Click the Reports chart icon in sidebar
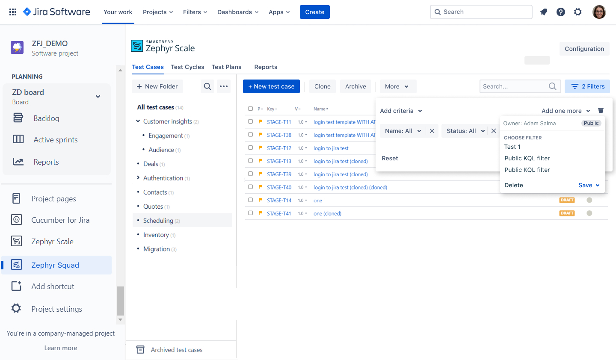The width and height of the screenshot is (616, 360). 18,162
